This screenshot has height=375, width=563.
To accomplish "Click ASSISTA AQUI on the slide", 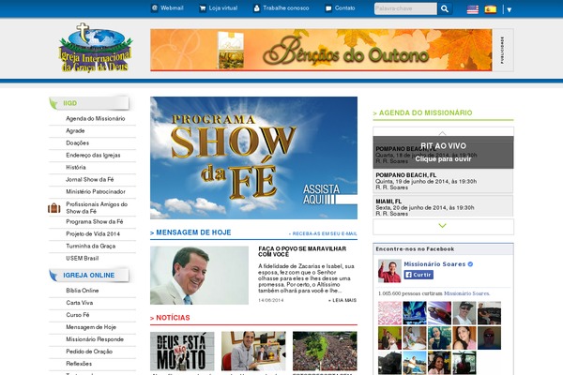I will click(x=329, y=194).
